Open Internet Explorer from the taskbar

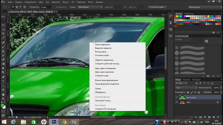point(13,122)
